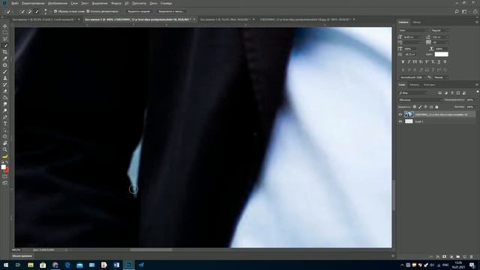The height and width of the screenshot is (270, 480).
Task: Click the search icon in top-right corner
Action: tap(457, 11)
